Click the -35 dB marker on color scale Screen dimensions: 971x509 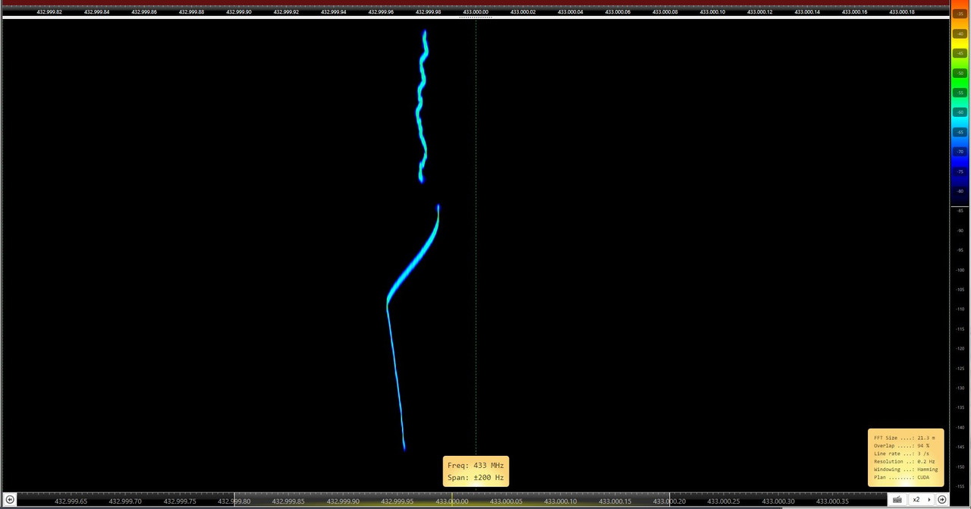960,14
